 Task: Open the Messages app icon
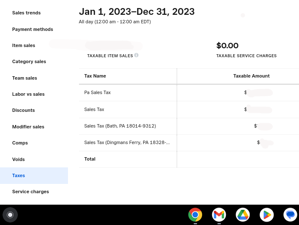290,215
